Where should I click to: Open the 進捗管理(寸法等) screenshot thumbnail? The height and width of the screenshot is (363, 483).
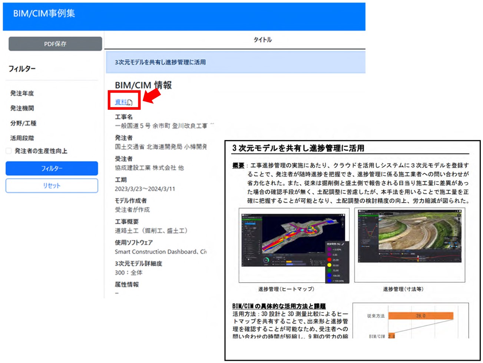pyautogui.click(x=410, y=245)
